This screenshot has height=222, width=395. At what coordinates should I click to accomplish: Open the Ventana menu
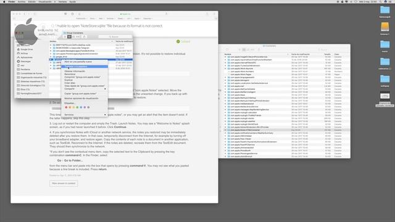coord(63,1)
